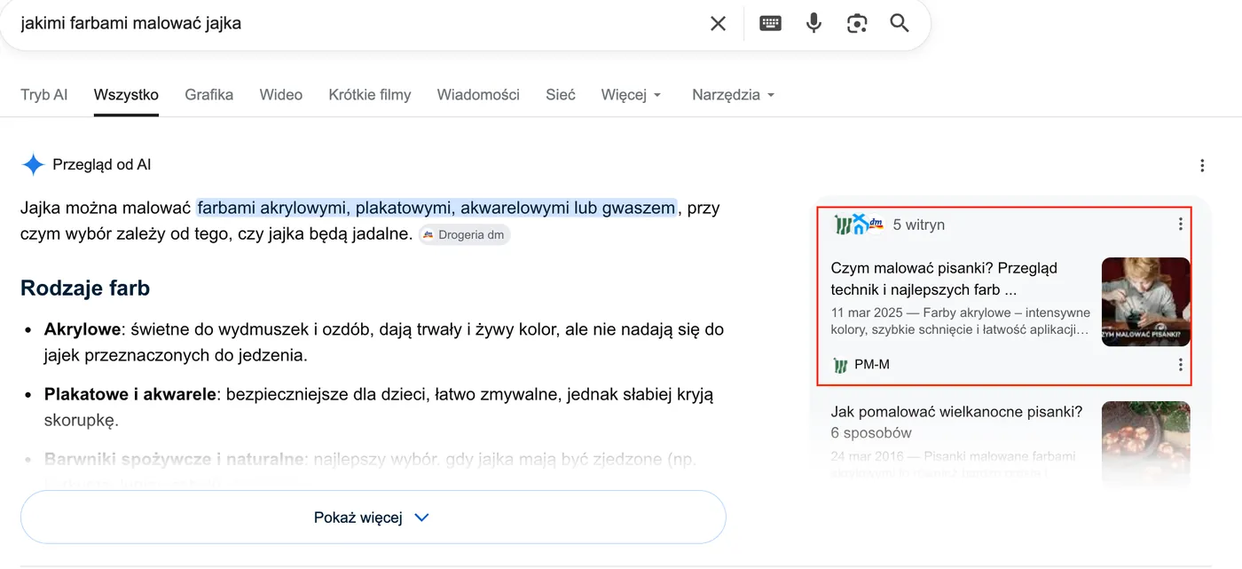
Task: Click the 'Przegląd od AI' label
Action: (102, 165)
